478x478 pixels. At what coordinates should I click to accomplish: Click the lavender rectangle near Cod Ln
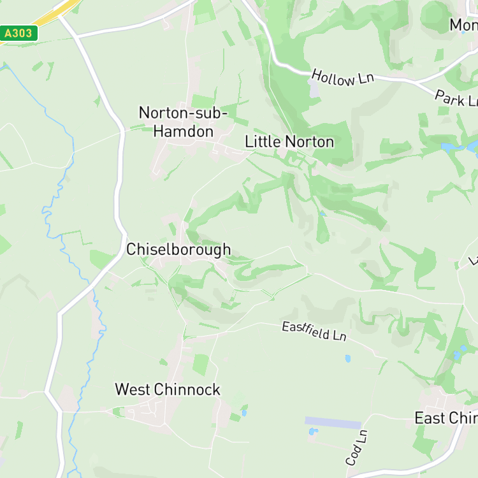pos(333,423)
